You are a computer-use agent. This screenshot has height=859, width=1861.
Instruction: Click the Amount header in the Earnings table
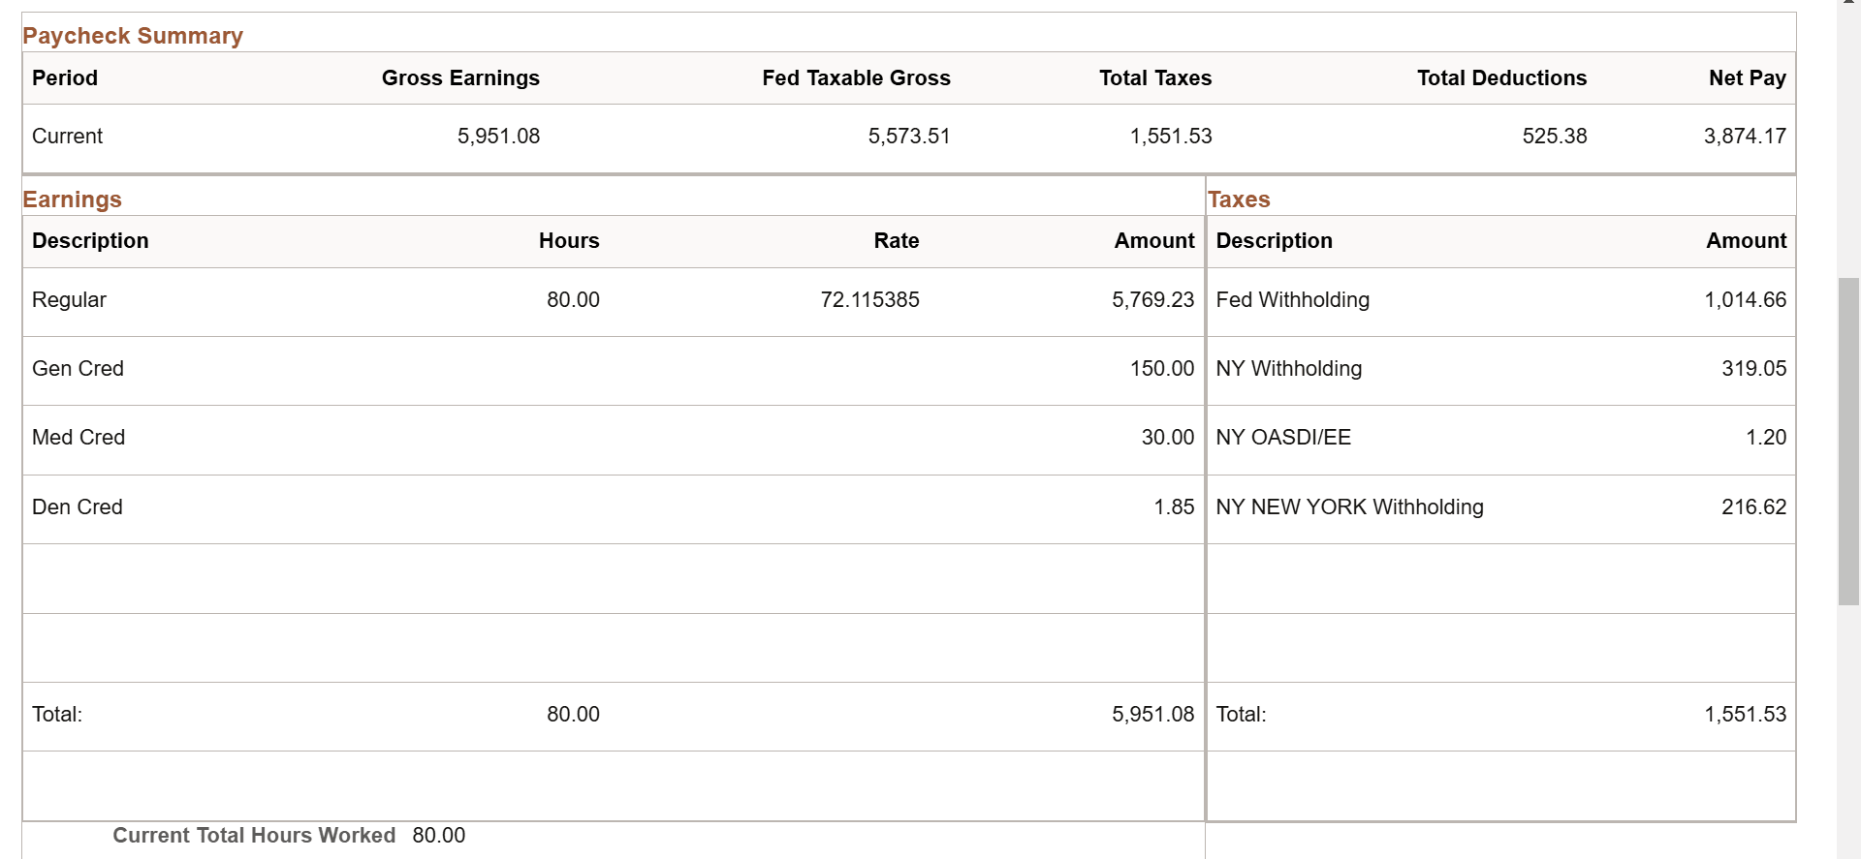1154,241
